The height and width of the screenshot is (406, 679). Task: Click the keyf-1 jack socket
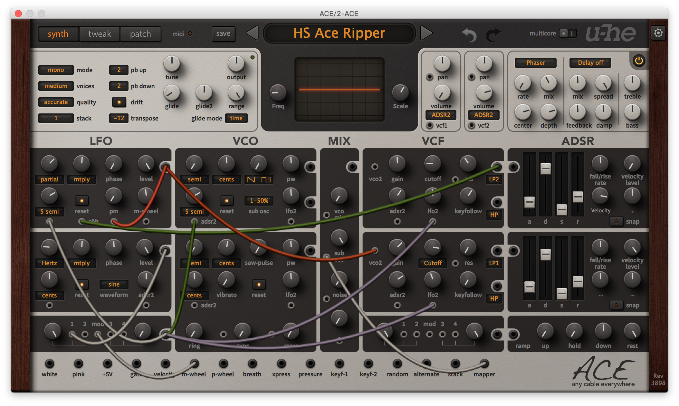339,363
